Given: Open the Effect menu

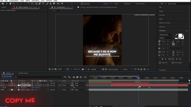Looking at the screenshot, I should pyautogui.click(x=28, y=1).
